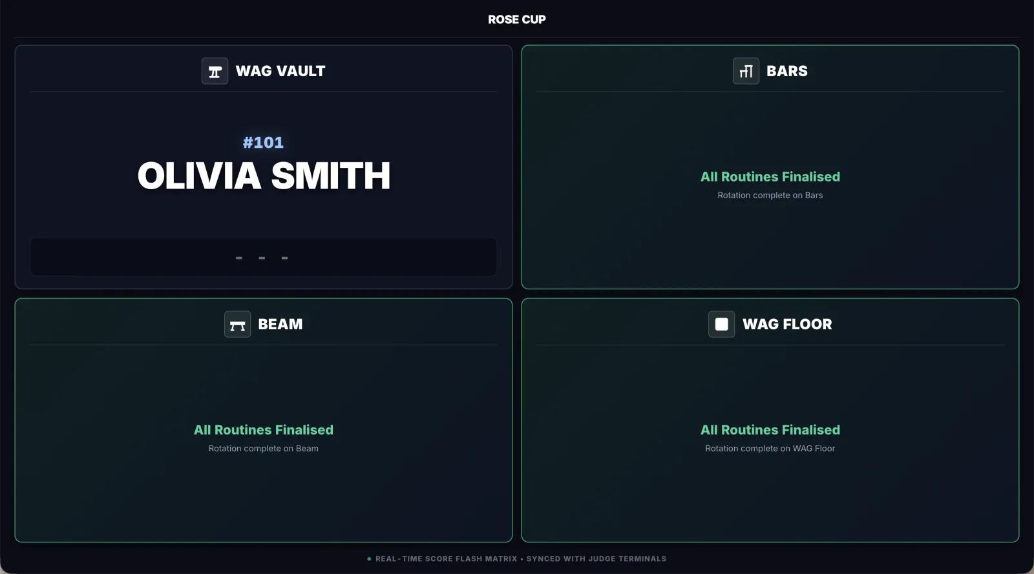
Task: Click All Routines Finalised in Beam panel
Action: pos(264,430)
